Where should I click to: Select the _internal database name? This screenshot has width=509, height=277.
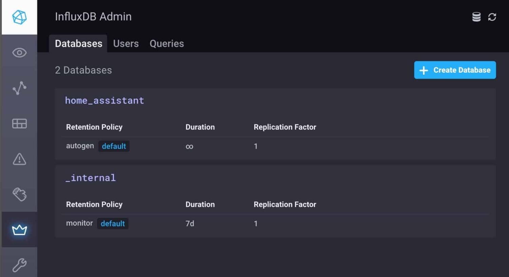90,178
